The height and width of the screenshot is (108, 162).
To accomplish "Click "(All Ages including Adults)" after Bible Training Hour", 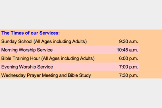I will [68, 59].
